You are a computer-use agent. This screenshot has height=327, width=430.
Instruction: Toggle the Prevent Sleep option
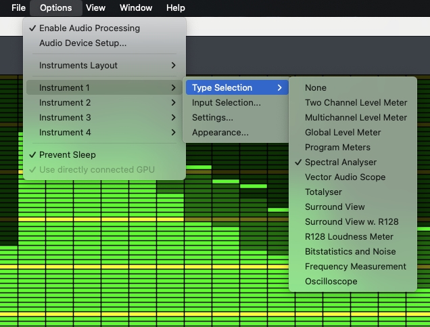(104, 155)
